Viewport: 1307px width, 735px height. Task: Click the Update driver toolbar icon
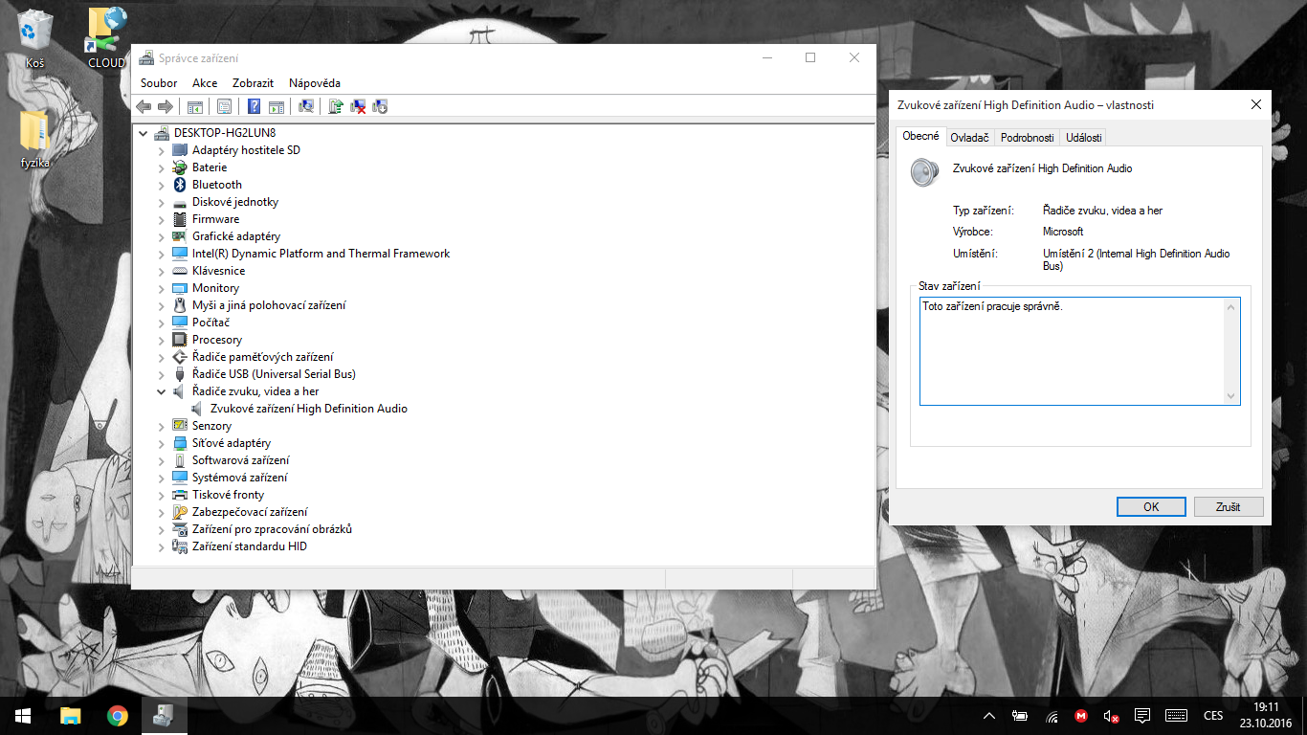[x=336, y=106]
